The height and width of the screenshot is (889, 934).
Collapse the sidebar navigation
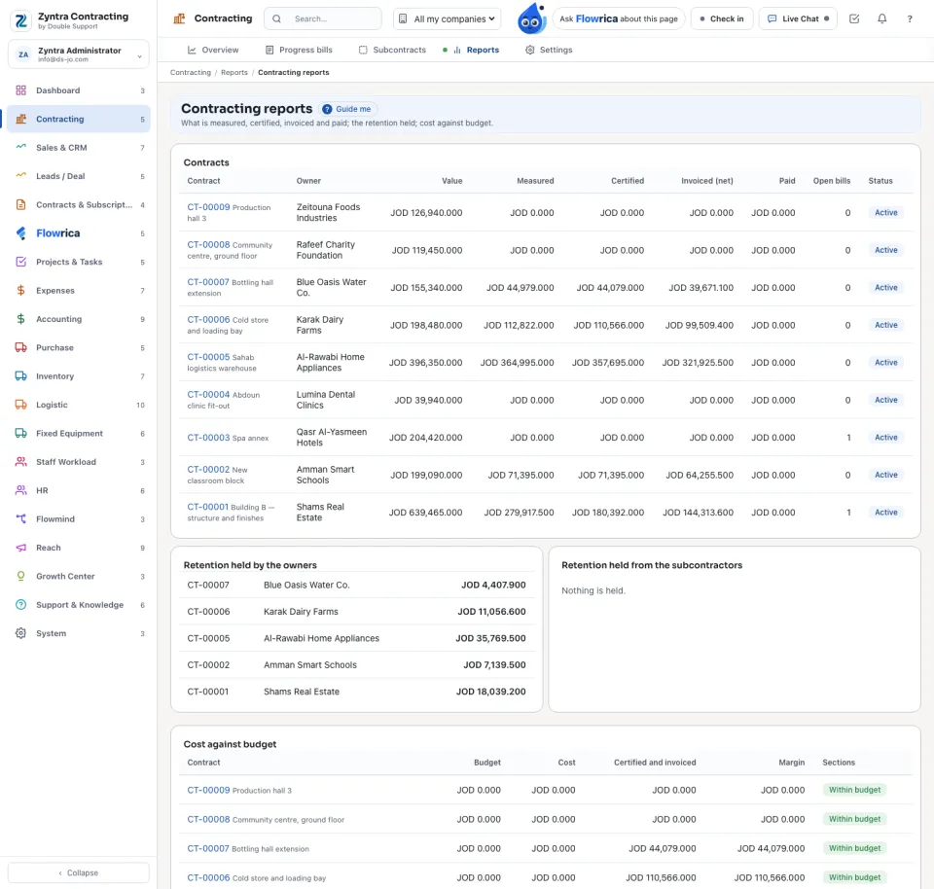79,872
